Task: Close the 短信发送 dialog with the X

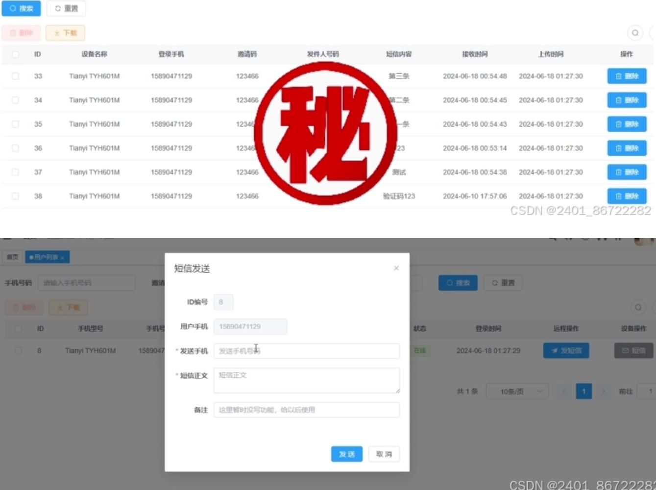Action: 396,268
